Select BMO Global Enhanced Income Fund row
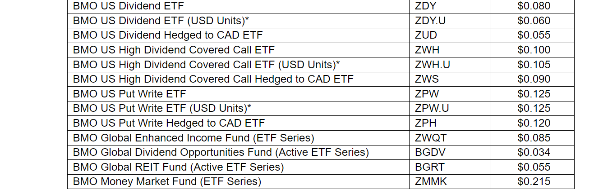Screen dimensions: 608x194 pos(193,138)
